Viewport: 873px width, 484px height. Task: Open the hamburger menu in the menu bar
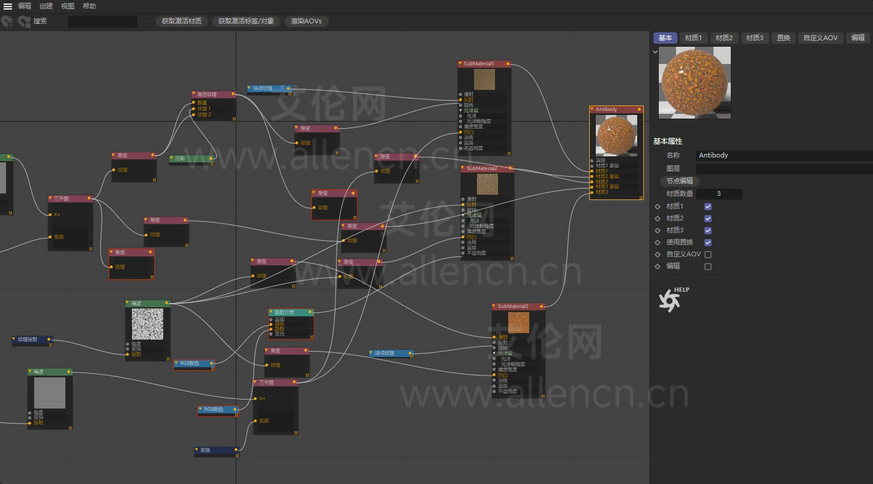coord(8,6)
